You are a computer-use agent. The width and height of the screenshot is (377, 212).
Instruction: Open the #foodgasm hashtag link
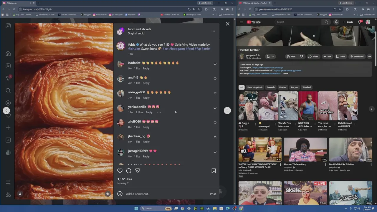(177, 49)
